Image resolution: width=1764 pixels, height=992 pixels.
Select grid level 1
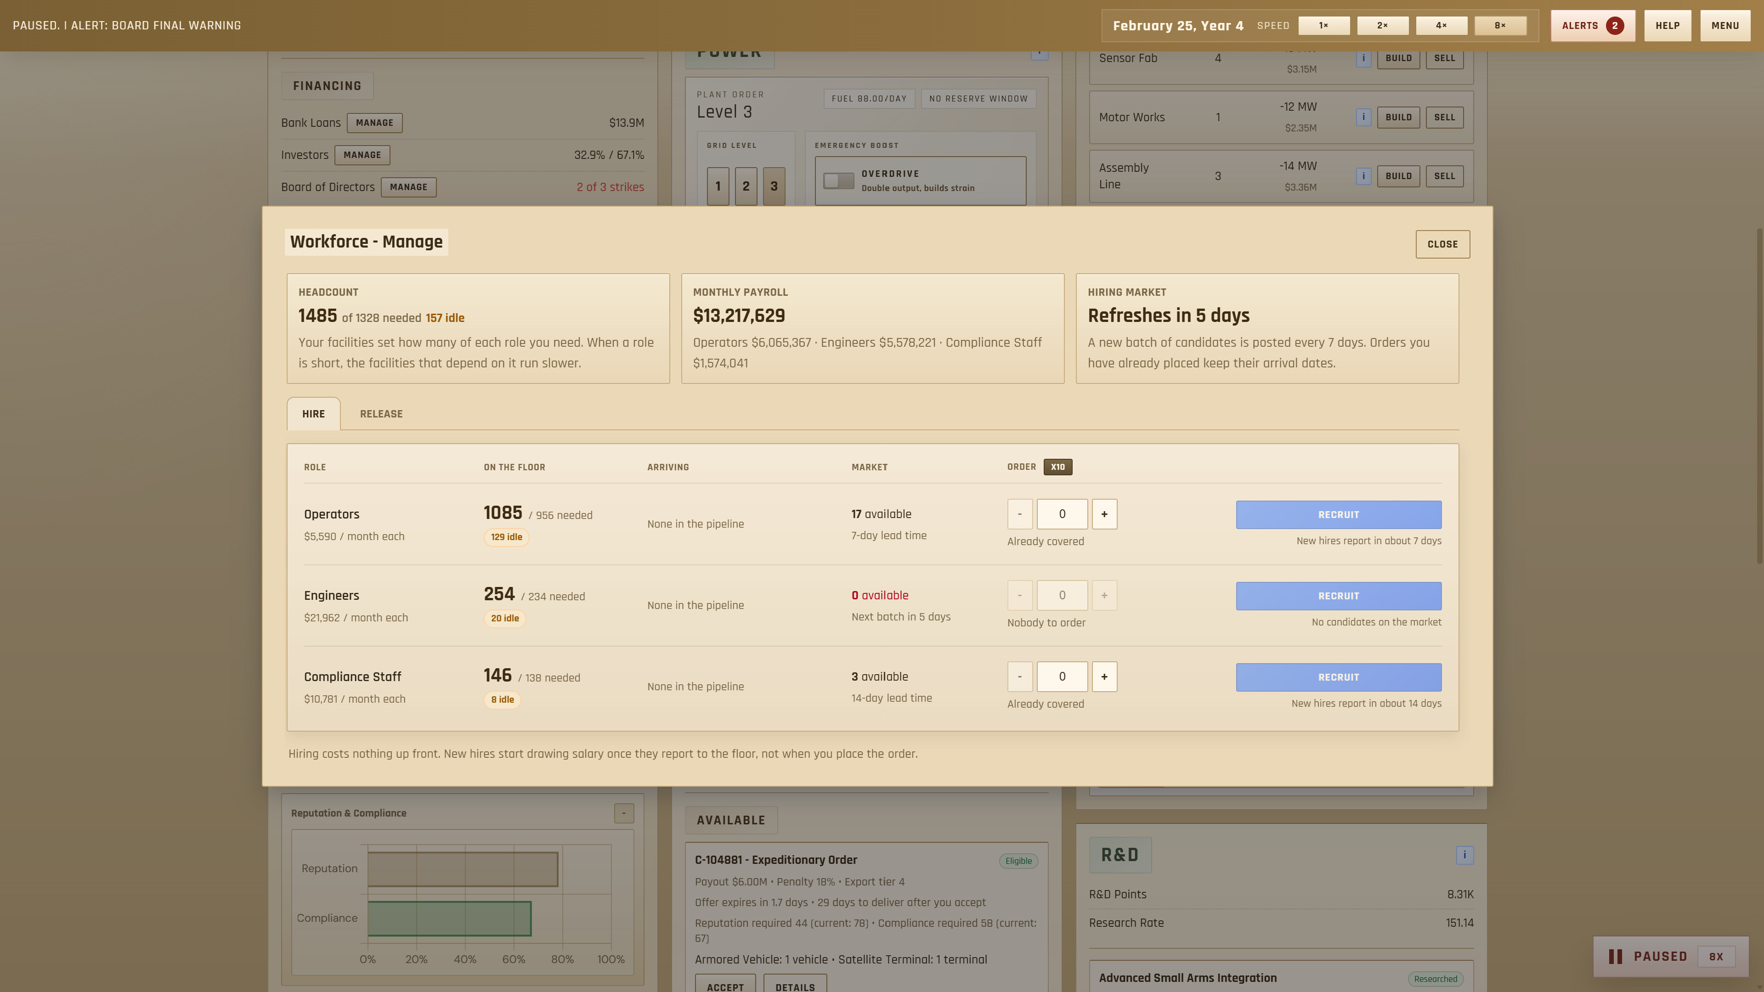718,186
